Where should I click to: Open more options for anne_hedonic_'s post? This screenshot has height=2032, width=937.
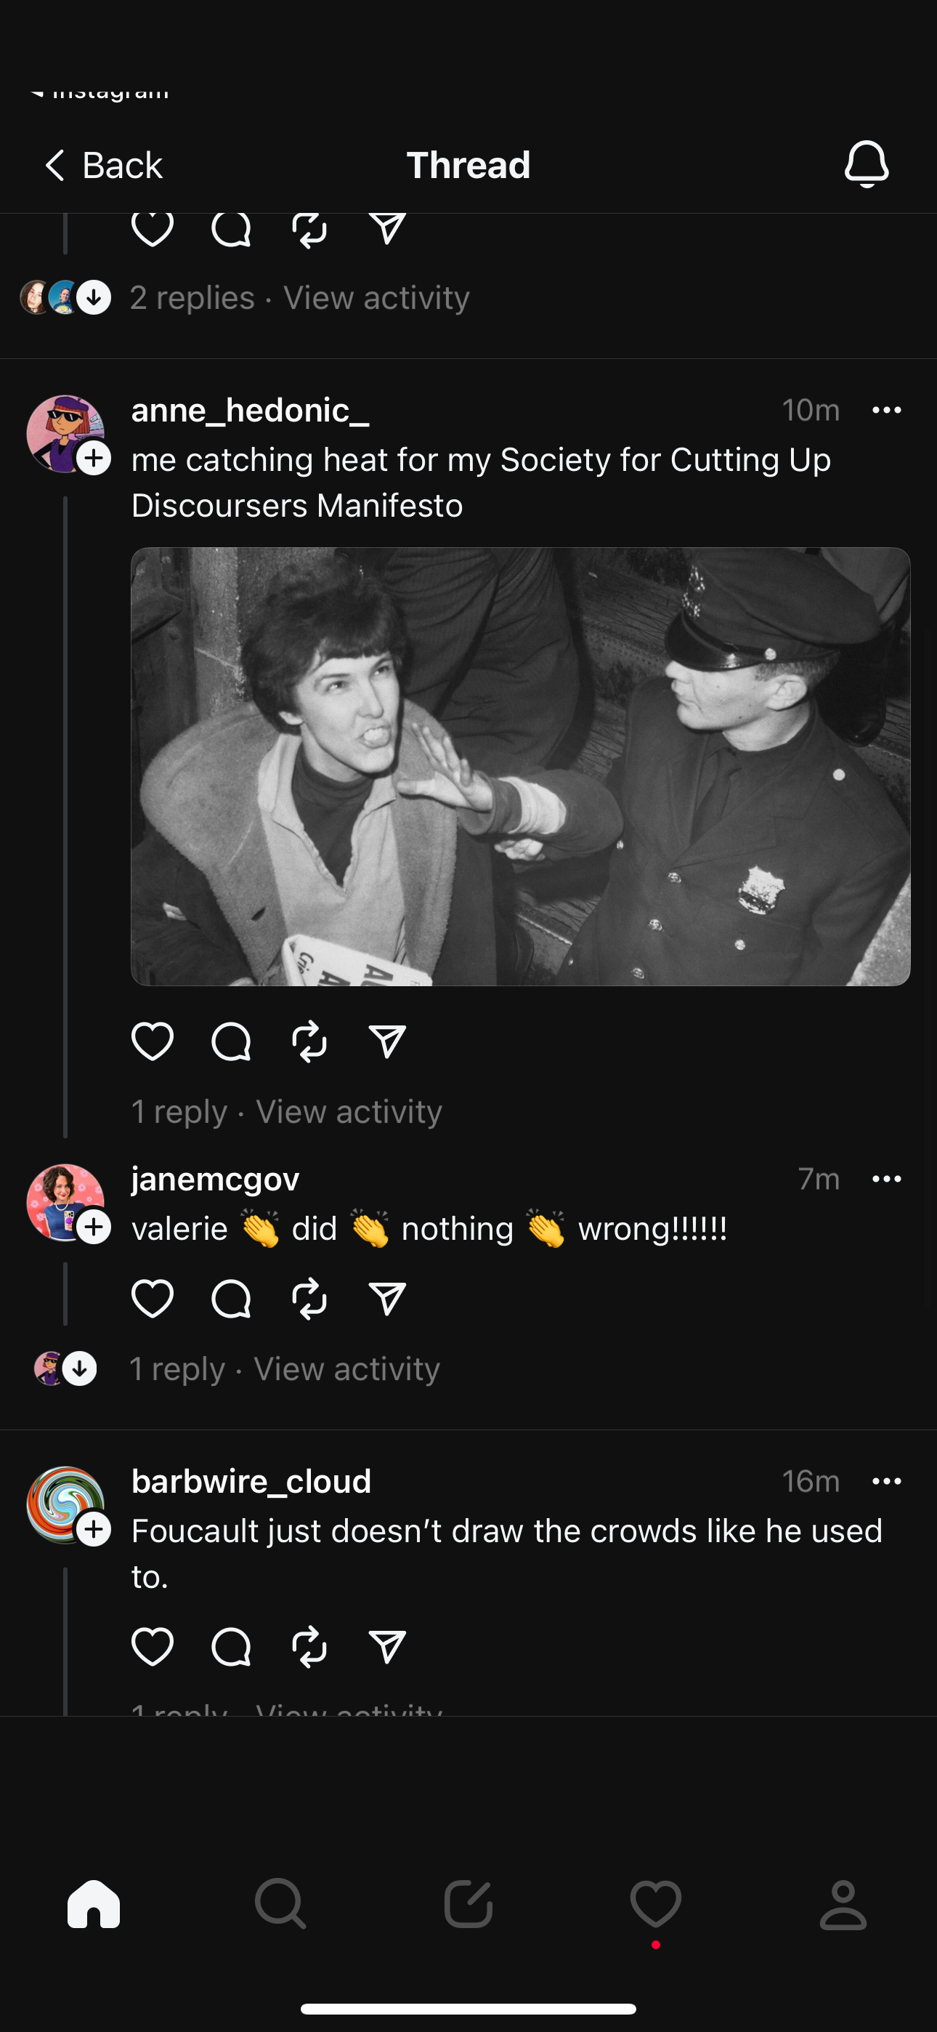[x=887, y=410]
